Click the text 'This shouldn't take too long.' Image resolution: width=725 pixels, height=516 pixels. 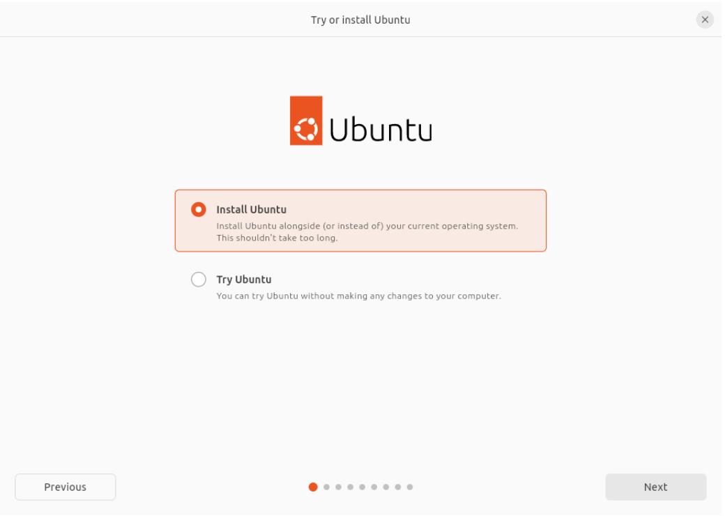[278, 239]
